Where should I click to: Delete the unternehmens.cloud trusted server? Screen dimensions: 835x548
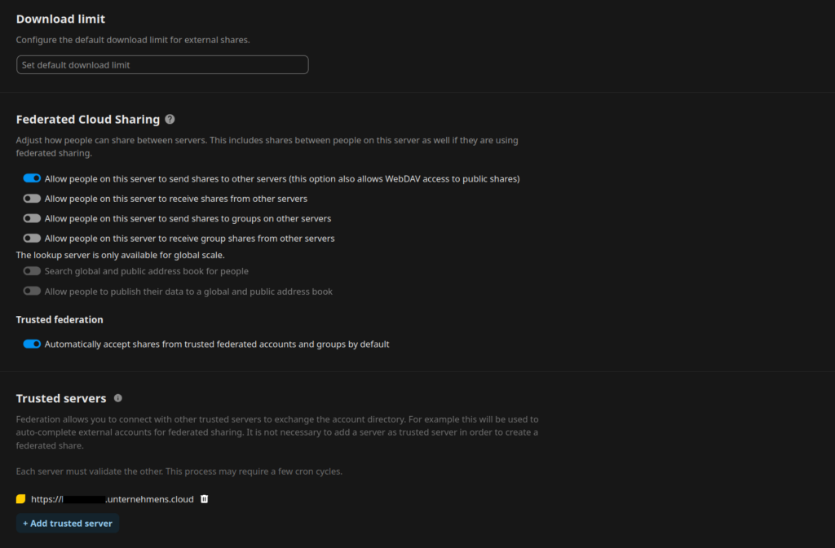tap(205, 499)
